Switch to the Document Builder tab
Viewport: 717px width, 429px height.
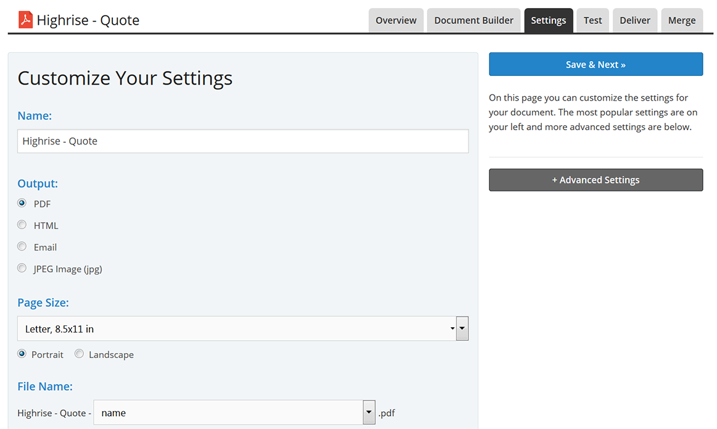coord(473,20)
